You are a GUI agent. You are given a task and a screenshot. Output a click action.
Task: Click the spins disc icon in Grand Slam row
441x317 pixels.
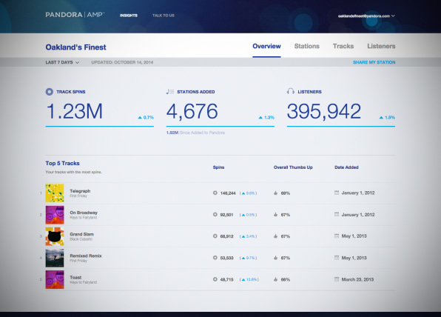(215, 236)
